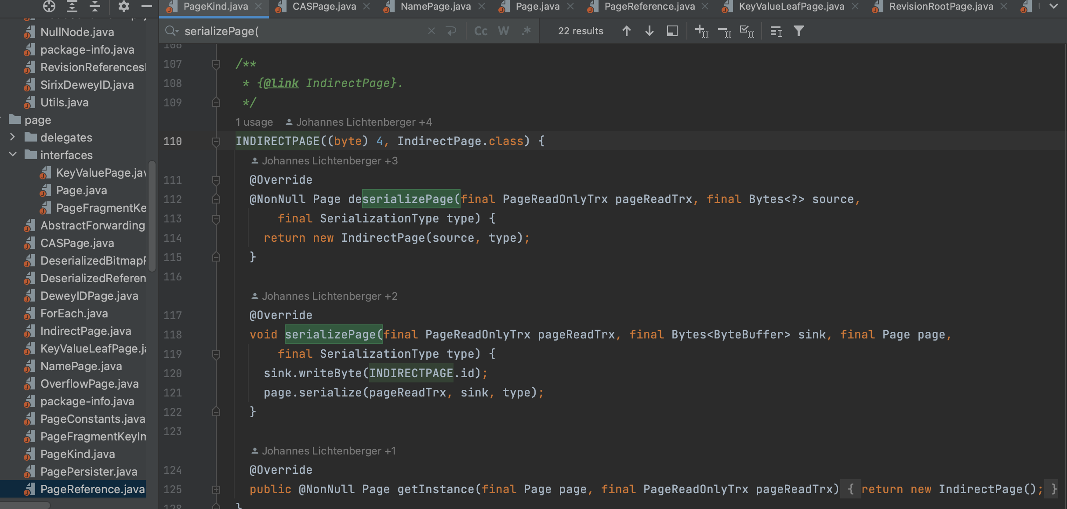1067x509 pixels.
Task: Go to next search occurrence arrow
Action: 649,31
